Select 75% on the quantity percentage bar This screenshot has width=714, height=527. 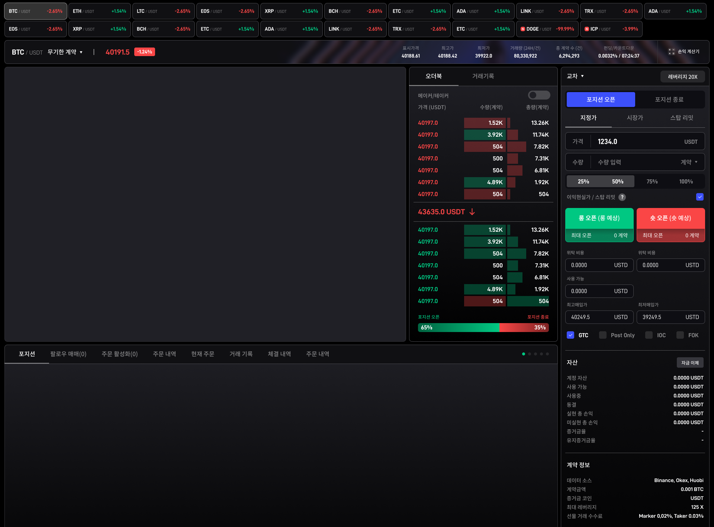(652, 181)
